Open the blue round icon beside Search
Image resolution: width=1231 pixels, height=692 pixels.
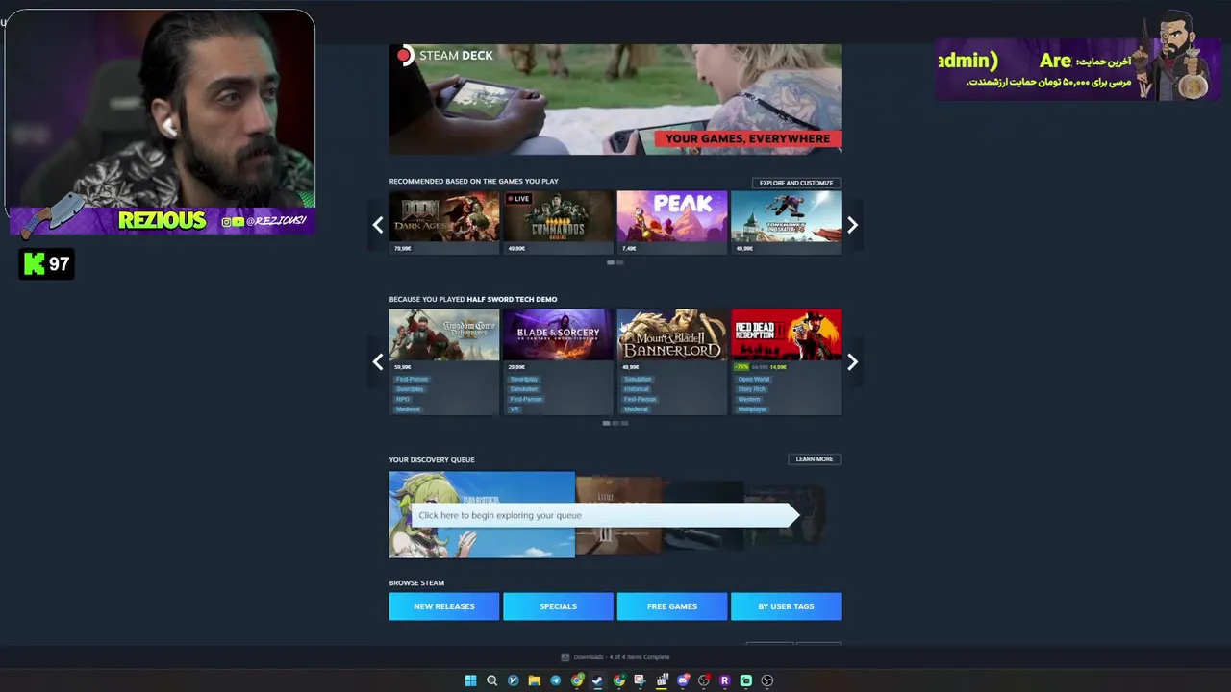click(513, 680)
